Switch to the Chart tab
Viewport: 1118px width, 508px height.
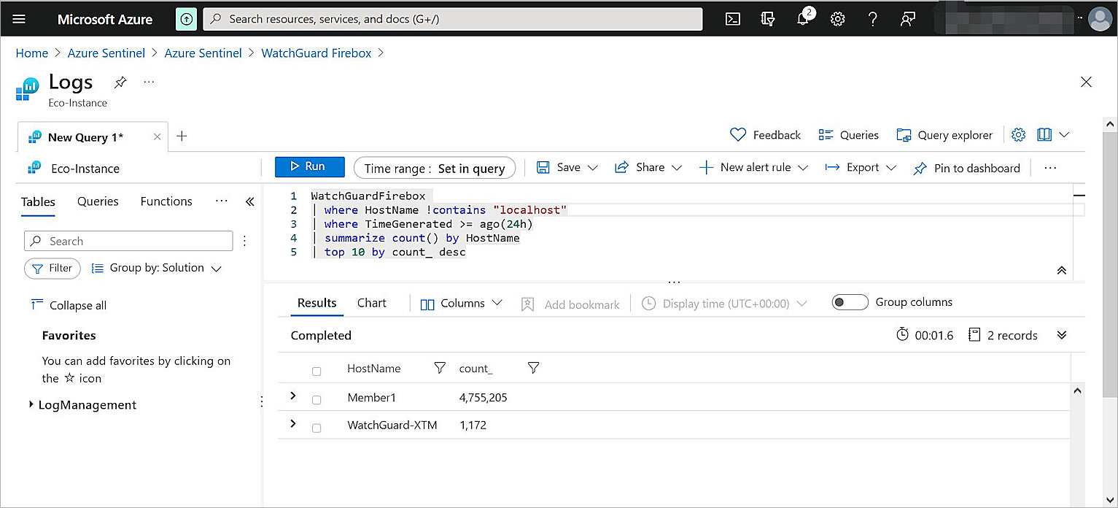(x=371, y=303)
